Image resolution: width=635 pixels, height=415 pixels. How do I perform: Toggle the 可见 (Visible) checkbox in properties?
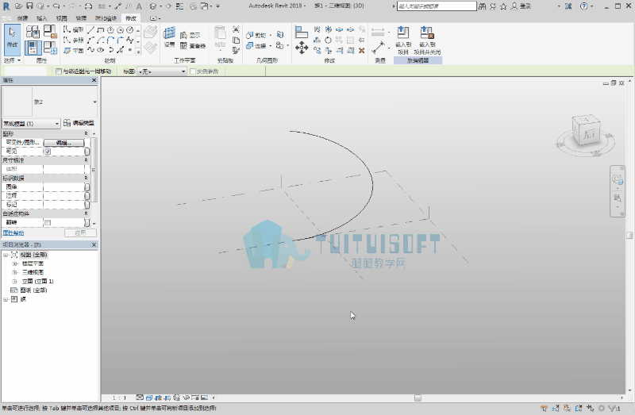48,152
